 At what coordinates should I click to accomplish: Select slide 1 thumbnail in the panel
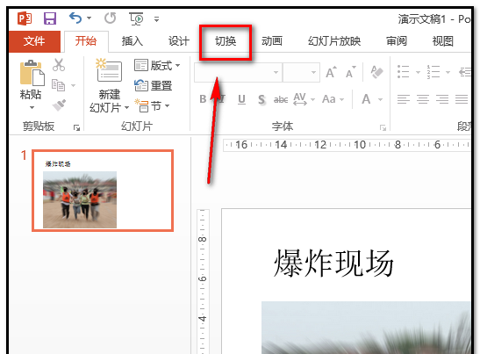point(103,191)
